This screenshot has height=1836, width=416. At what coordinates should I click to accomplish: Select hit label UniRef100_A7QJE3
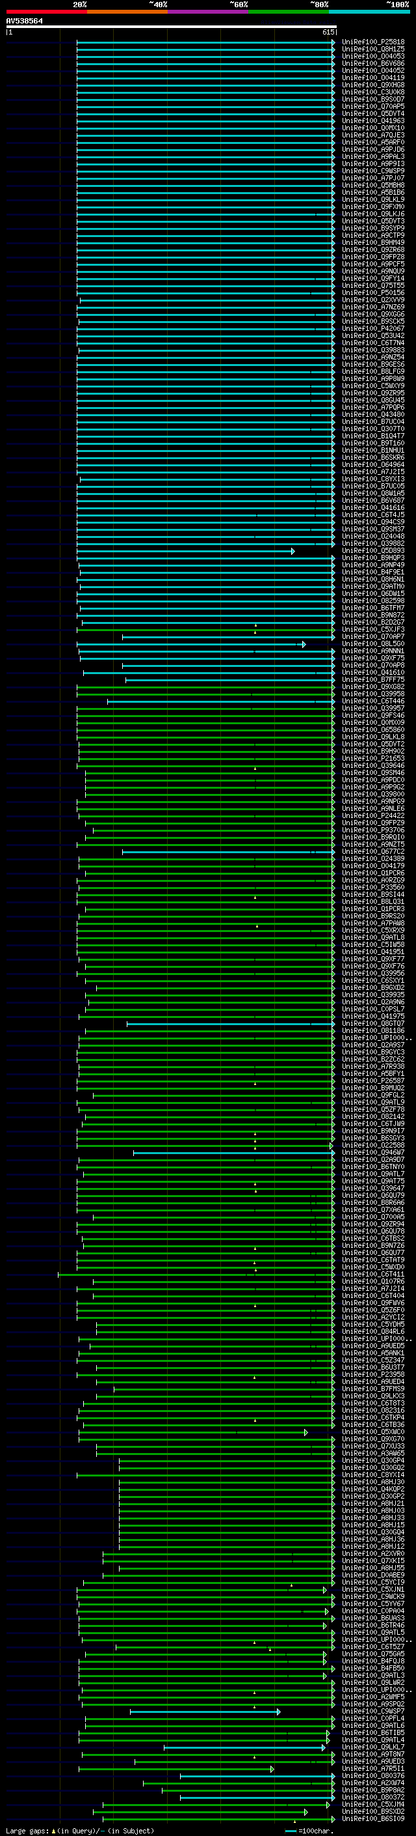coord(372,135)
